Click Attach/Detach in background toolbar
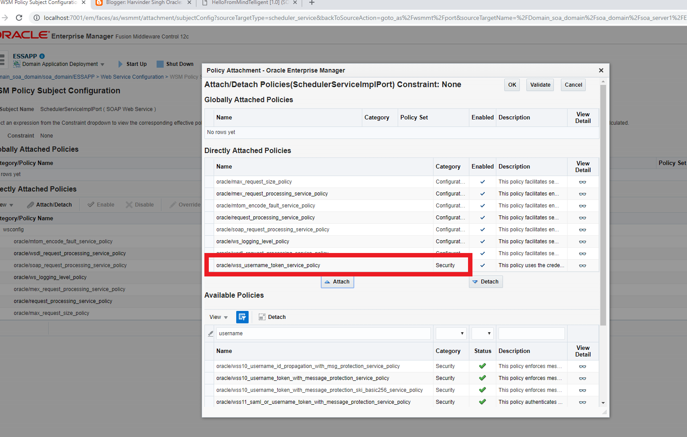 point(50,205)
